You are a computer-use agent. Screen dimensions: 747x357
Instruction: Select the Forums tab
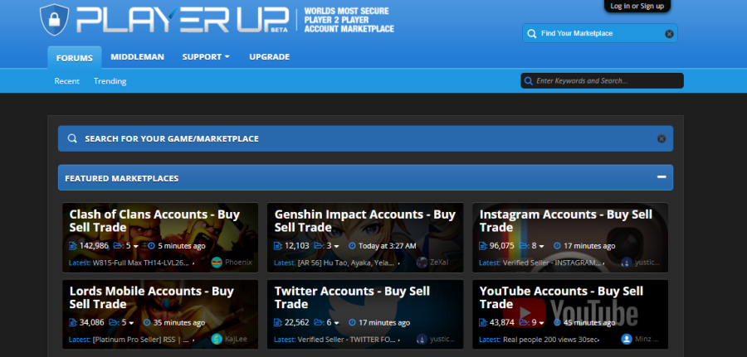(75, 58)
